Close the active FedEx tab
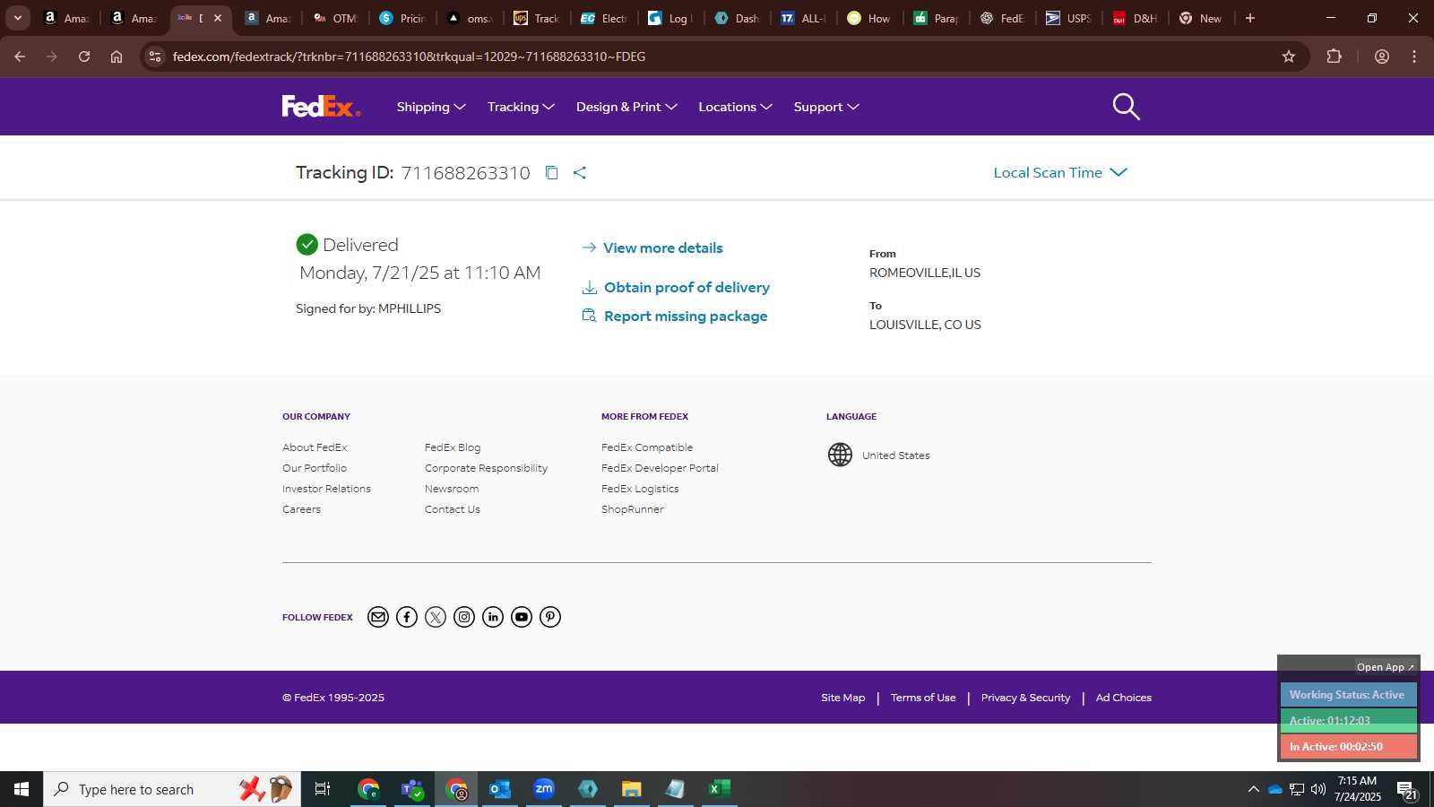 tap(217, 18)
